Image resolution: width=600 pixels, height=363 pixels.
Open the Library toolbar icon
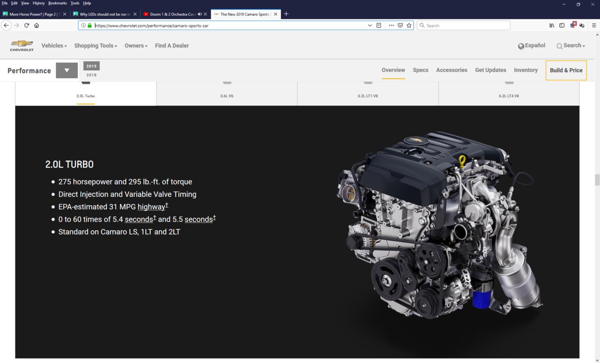point(552,25)
